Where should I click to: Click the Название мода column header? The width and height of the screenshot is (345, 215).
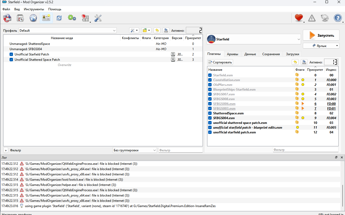[x=62, y=38]
